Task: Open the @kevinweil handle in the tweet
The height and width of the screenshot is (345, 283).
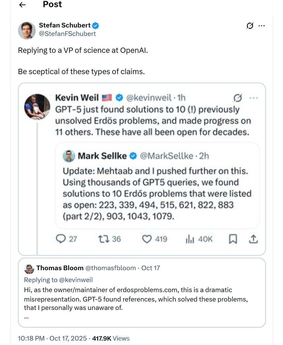Action: click(x=149, y=98)
